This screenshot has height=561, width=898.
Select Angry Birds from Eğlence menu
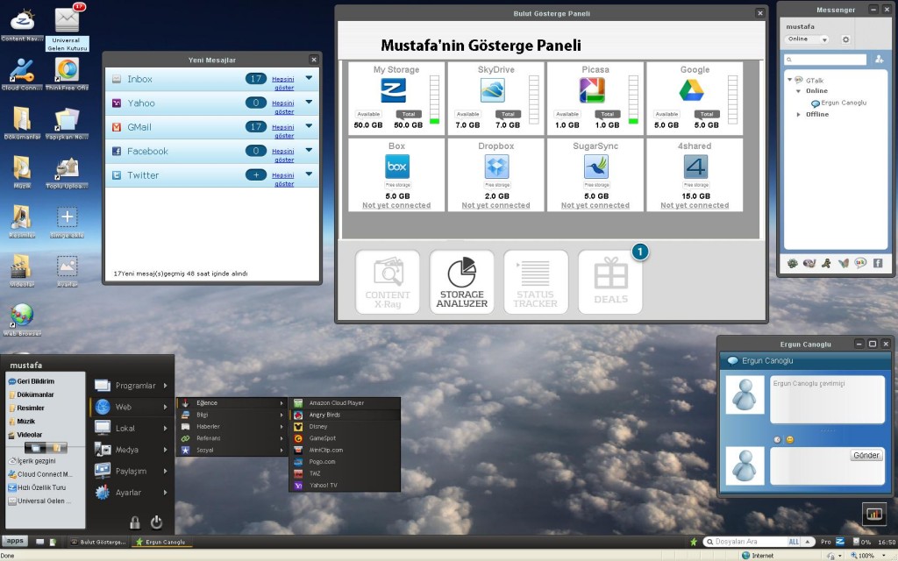[346, 415]
